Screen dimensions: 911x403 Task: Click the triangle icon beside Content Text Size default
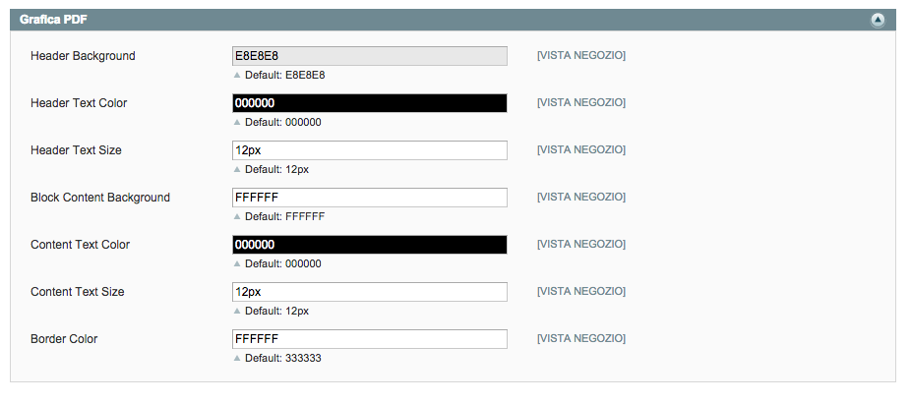[236, 311]
